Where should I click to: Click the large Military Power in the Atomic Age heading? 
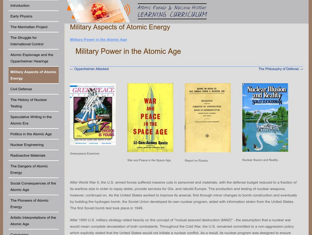[x=128, y=51]
